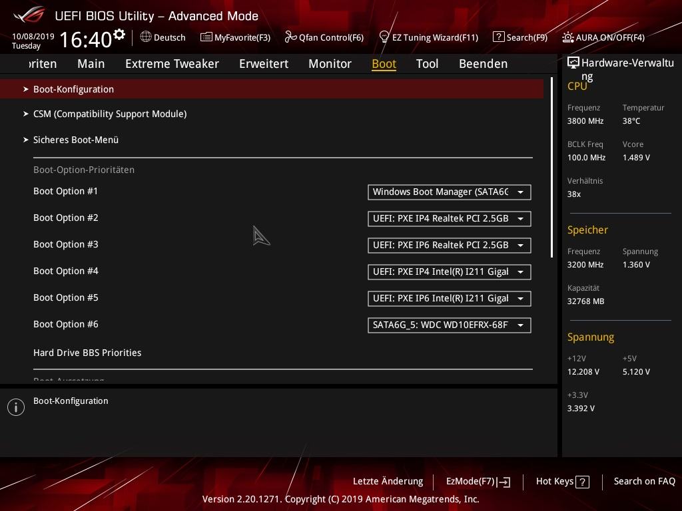Click the settings gear beside the clock
This screenshot has height=511, width=682.
(x=119, y=34)
